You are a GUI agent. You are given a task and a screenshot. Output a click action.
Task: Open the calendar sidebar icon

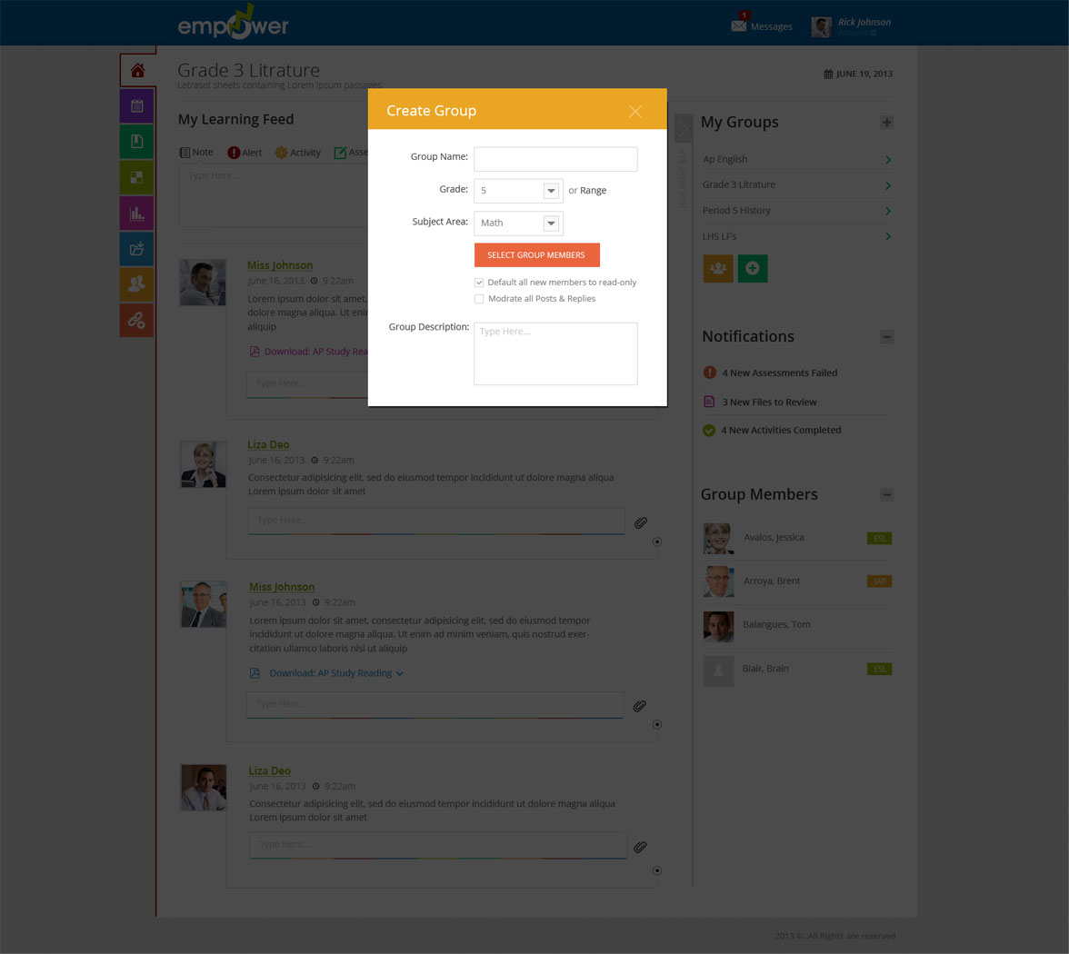pyautogui.click(x=136, y=105)
